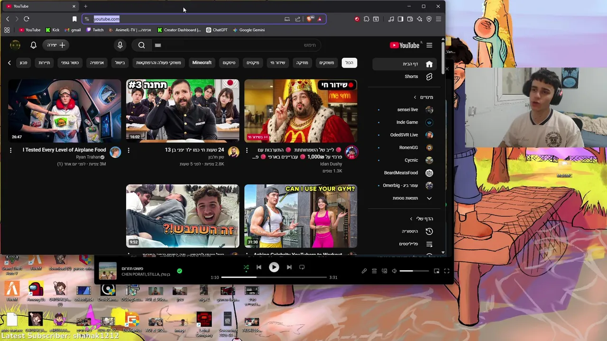Go to previous track in music player

[x=259, y=267]
